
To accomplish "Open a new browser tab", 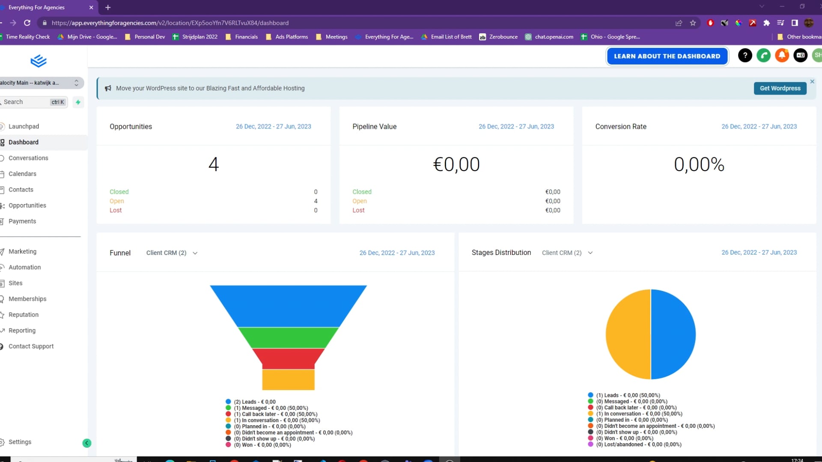I will click(x=108, y=7).
